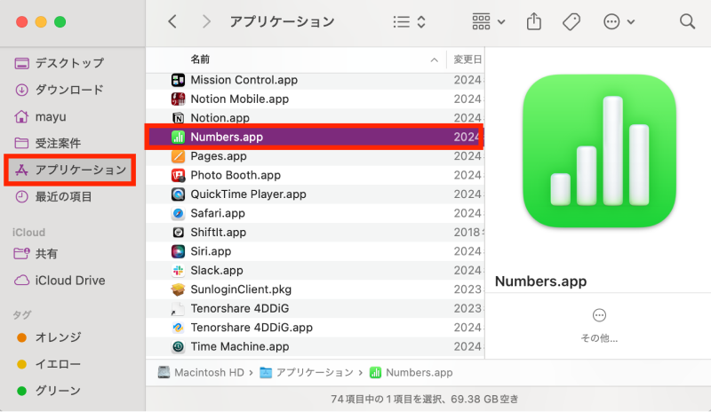Click the Tag toolbar icon
711x412 pixels.
(571, 21)
